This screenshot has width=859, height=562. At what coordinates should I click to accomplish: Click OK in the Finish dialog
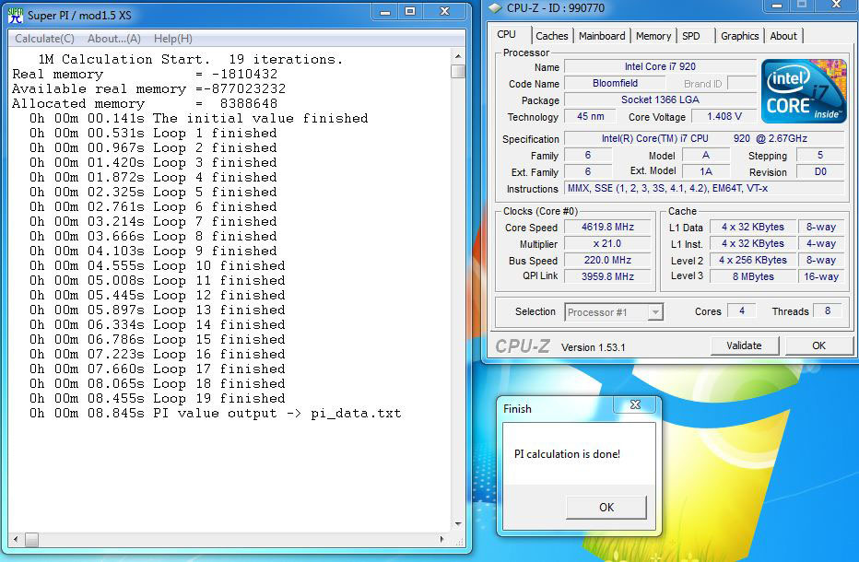pos(606,508)
